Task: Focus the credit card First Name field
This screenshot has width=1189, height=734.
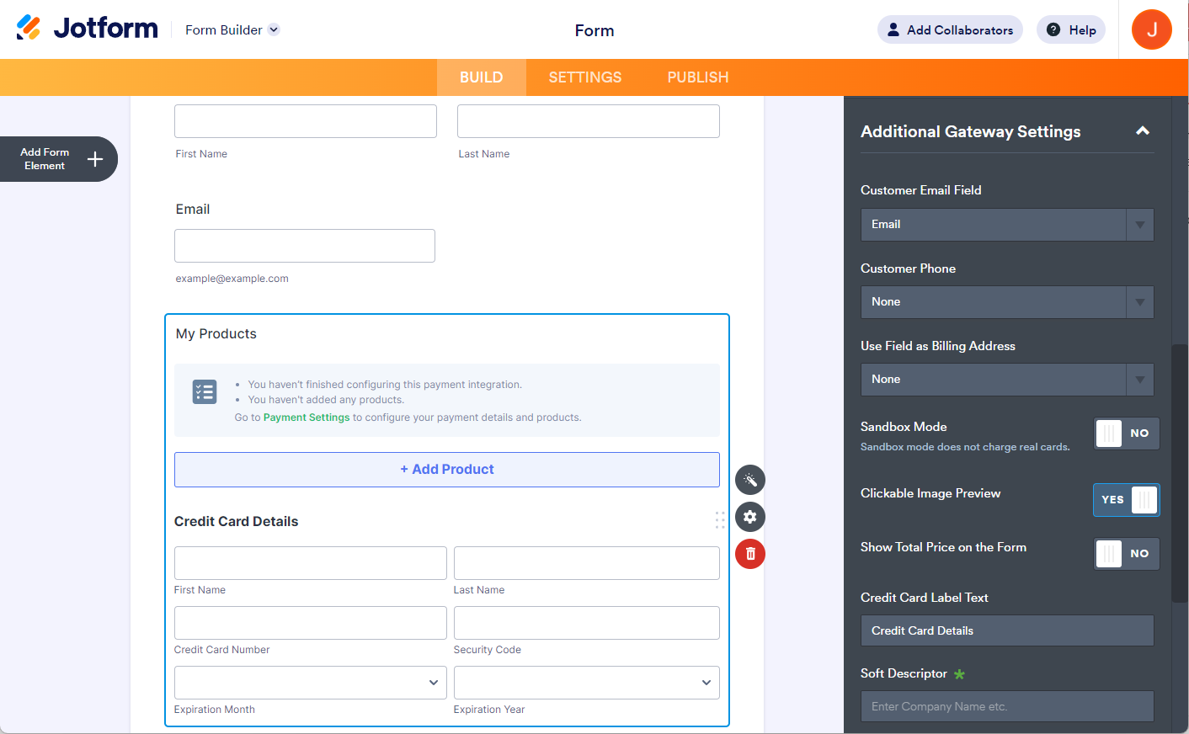Action: 310,563
